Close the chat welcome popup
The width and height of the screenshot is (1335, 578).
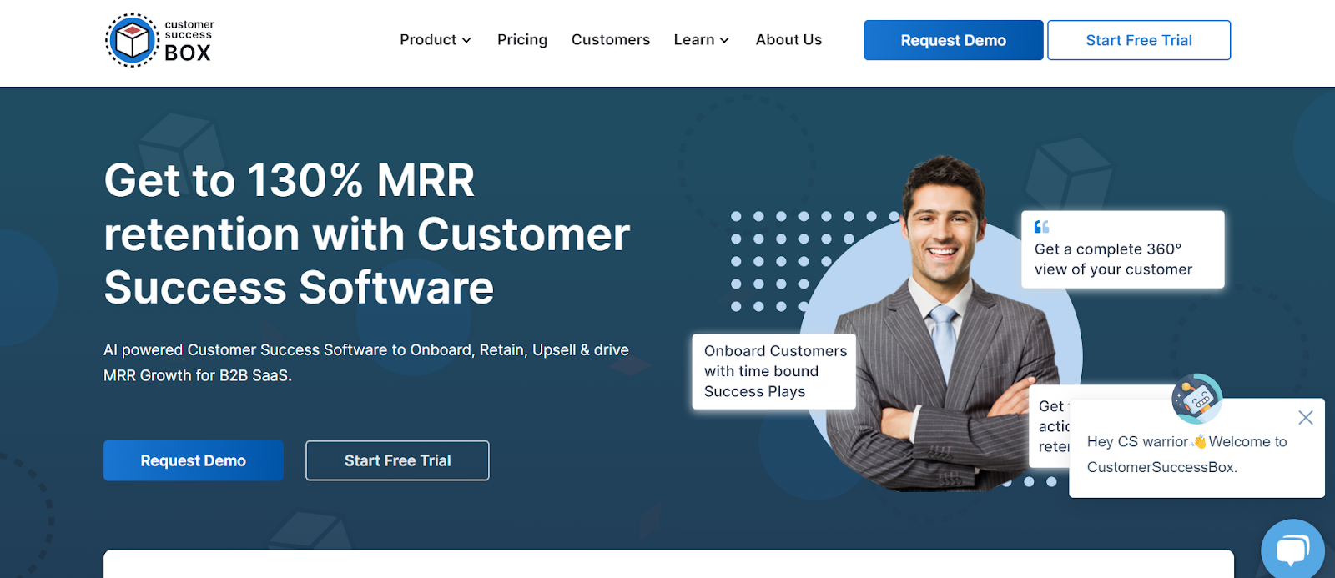[x=1306, y=417]
